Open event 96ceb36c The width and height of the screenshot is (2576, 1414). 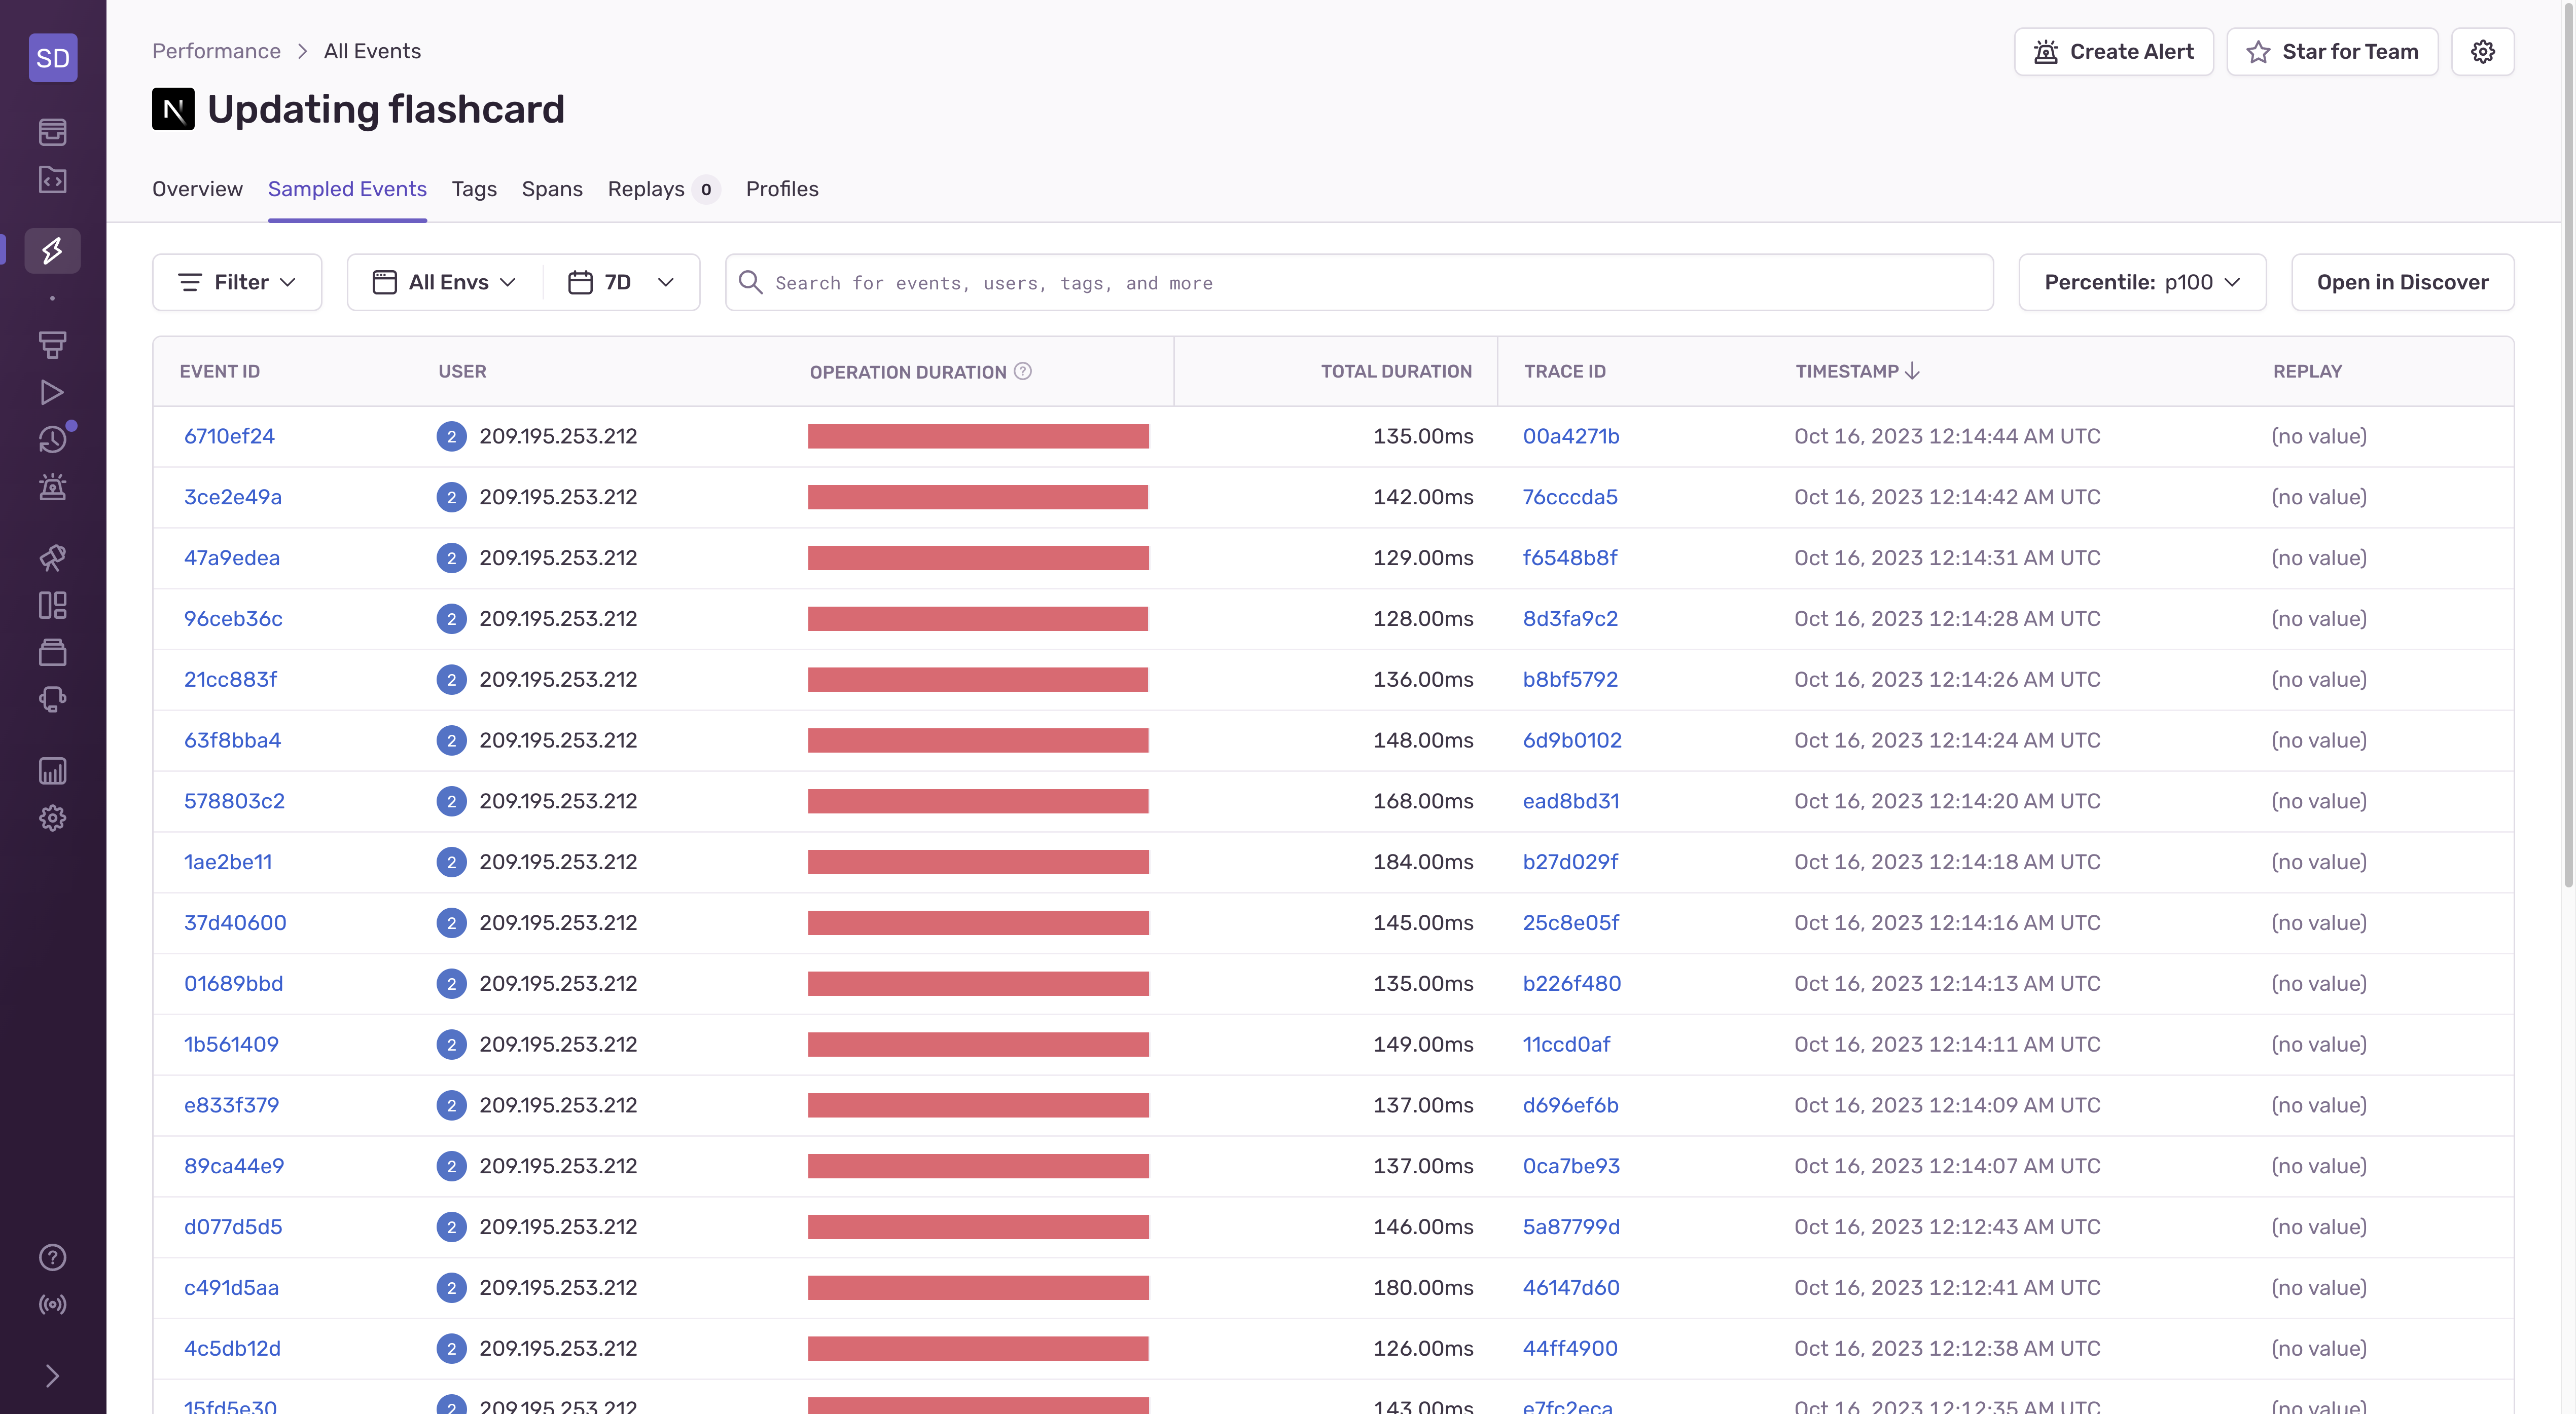pyautogui.click(x=233, y=619)
